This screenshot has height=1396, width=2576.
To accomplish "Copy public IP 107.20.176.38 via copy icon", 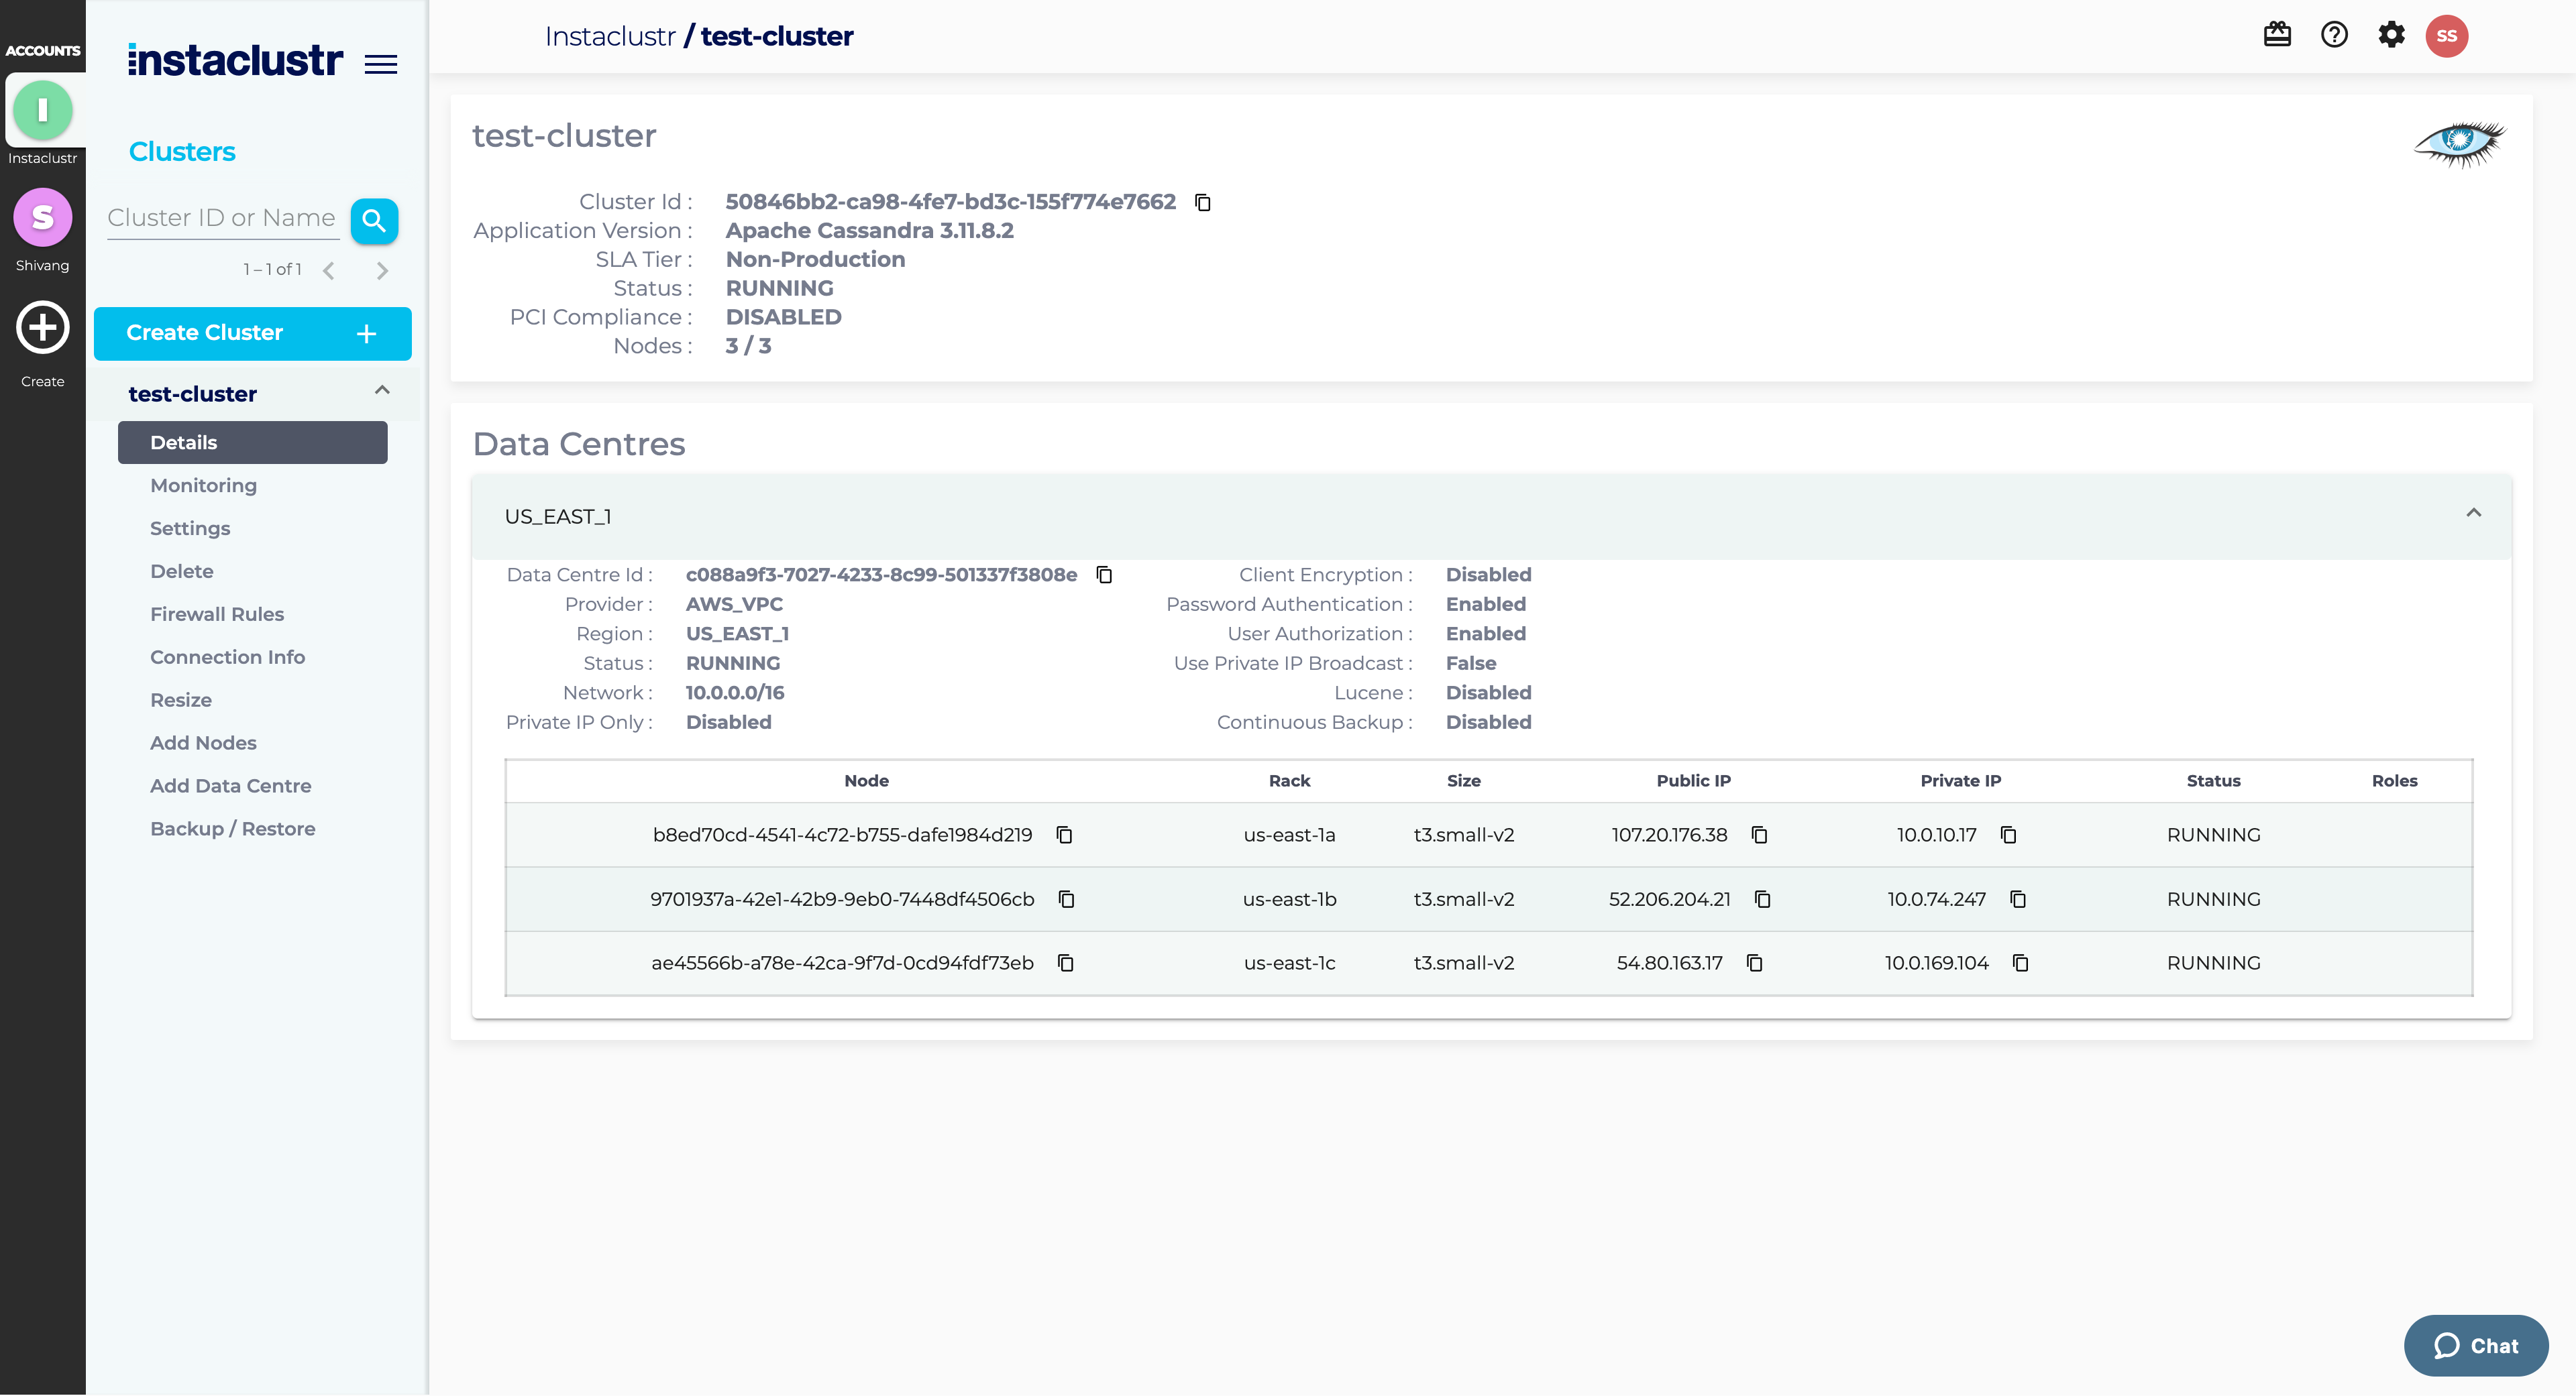I will pos(1760,835).
